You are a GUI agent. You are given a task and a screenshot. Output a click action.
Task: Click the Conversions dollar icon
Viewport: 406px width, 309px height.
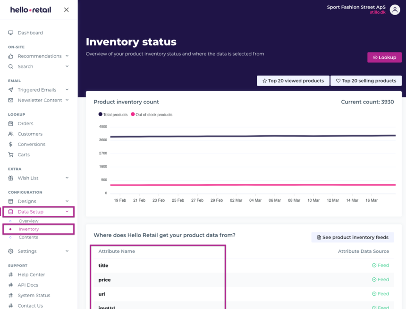pyautogui.click(x=11, y=145)
